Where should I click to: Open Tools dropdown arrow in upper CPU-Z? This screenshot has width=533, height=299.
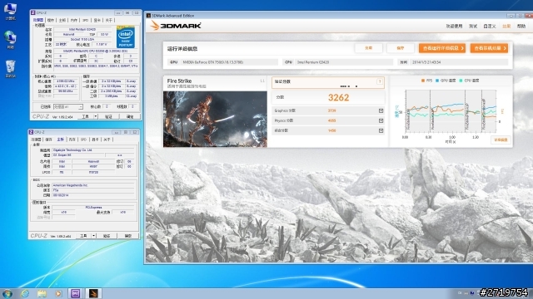pyautogui.click(x=96, y=116)
